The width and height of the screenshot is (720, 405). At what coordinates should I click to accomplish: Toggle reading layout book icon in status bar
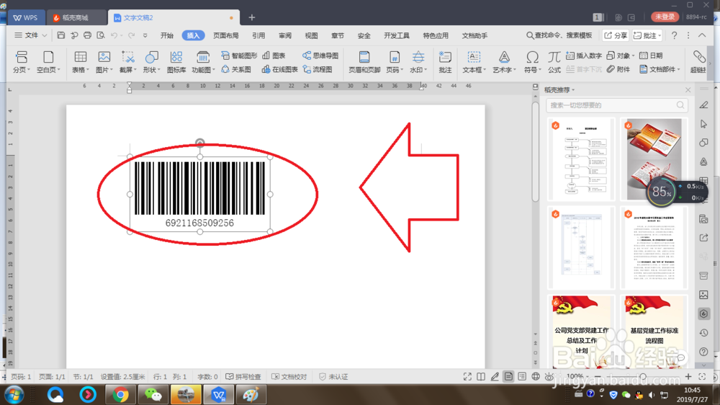pos(481,376)
